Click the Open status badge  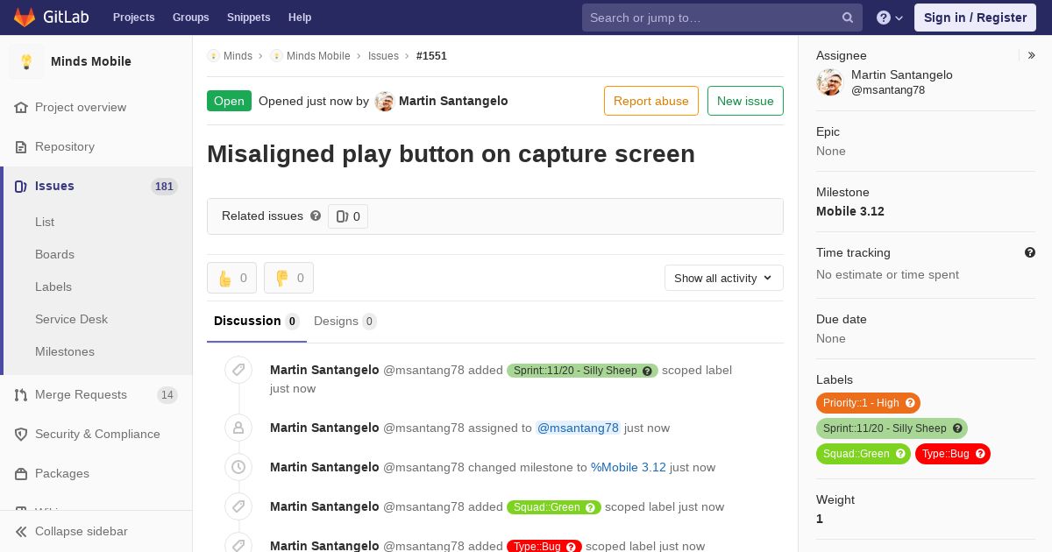pyautogui.click(x=229, y=101)
